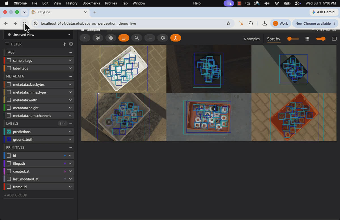Collapse the METADATA group

(71, 76)
